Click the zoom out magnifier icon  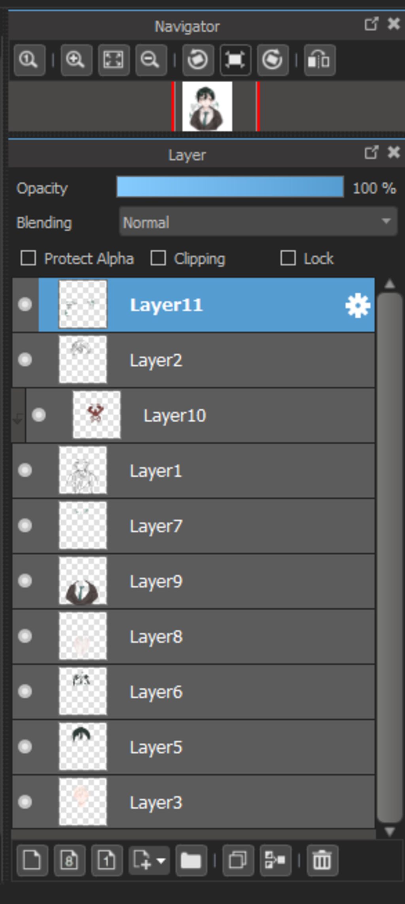(150, 60)
